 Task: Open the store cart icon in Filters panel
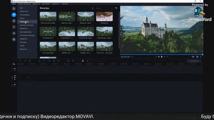click(x=116, y=8)
